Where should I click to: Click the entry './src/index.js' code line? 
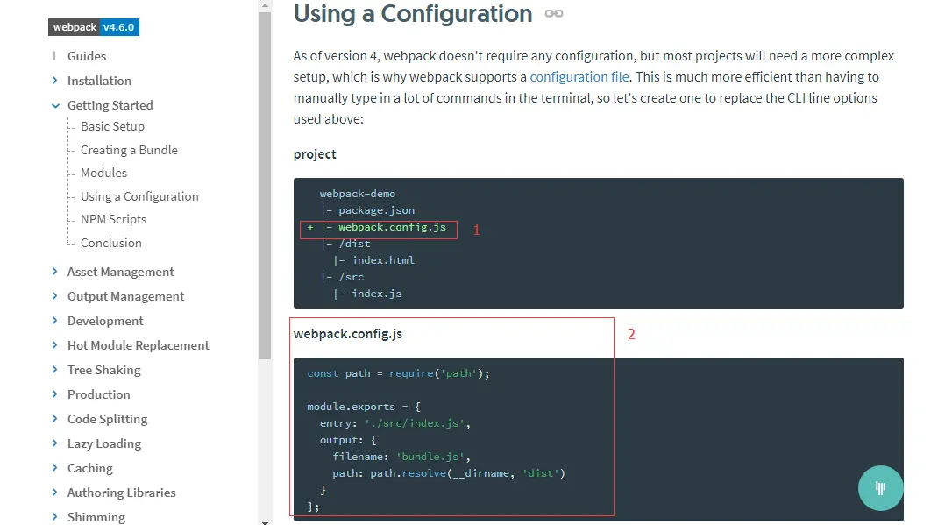[x=395, y=423]
